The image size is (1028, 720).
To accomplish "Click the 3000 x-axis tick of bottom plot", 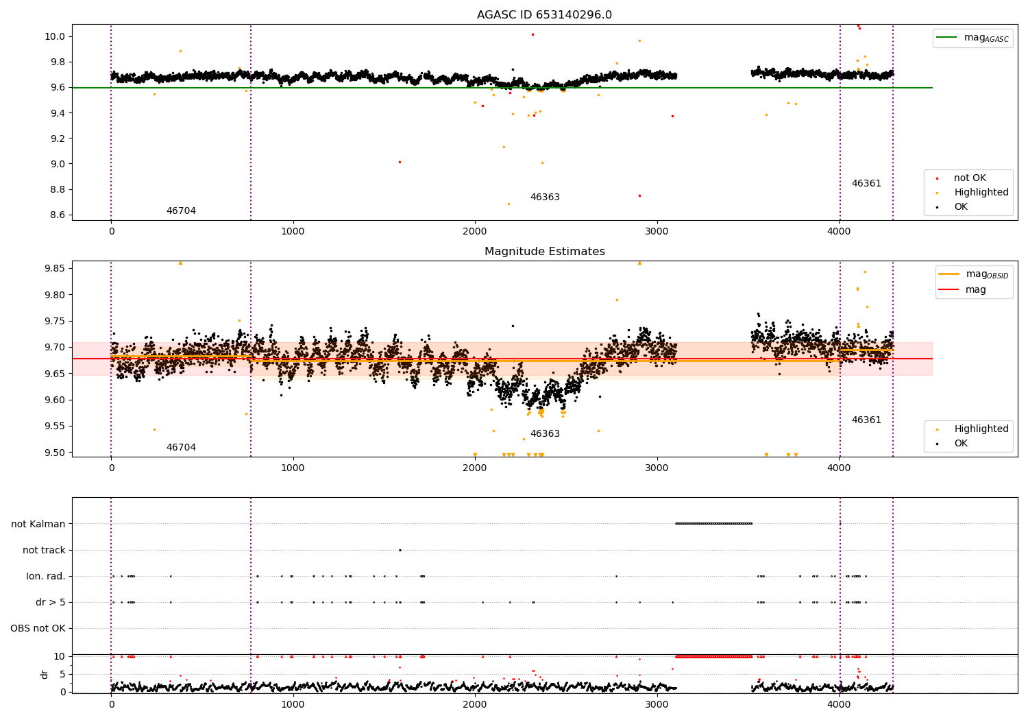I will (x=657, y=704).
